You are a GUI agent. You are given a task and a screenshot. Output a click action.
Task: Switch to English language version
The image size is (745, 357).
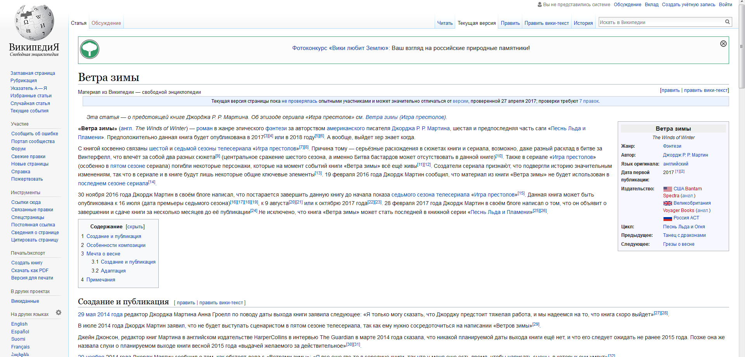(19, 324)
